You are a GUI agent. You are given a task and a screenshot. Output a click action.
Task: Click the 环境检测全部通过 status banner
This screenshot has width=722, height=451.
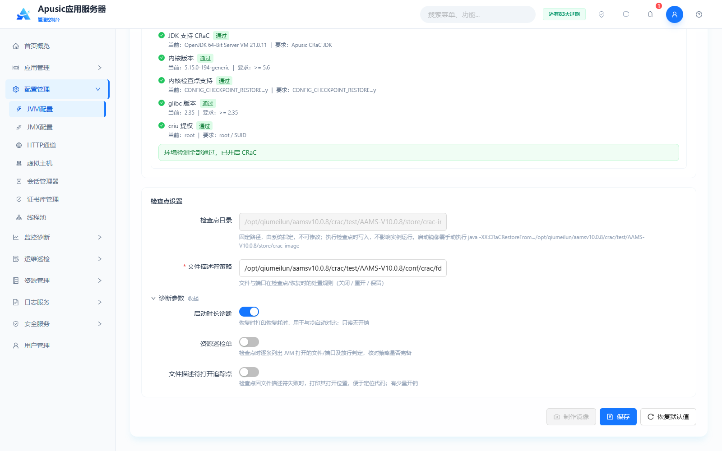[x=419, y=152]
